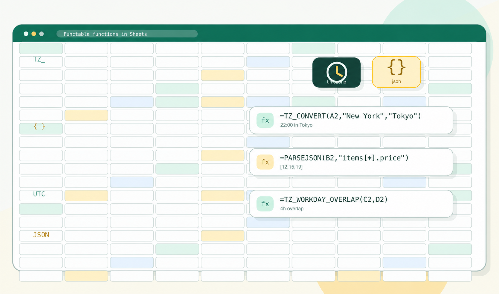Open the TZ_WORKDAY_OVERLAP formula card
Viewport: 499px width, 294px height.
[351, 204]
